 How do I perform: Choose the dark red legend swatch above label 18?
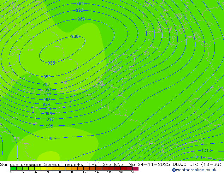(x=123, y=168)
